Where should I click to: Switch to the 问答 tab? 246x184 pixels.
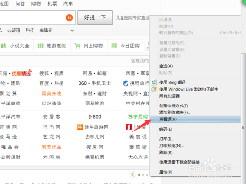tap(20, 4)
